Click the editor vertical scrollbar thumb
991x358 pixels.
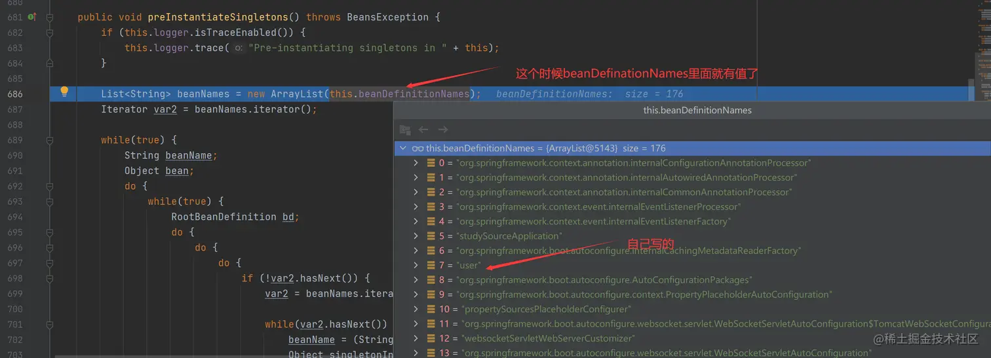click(972, 90)
